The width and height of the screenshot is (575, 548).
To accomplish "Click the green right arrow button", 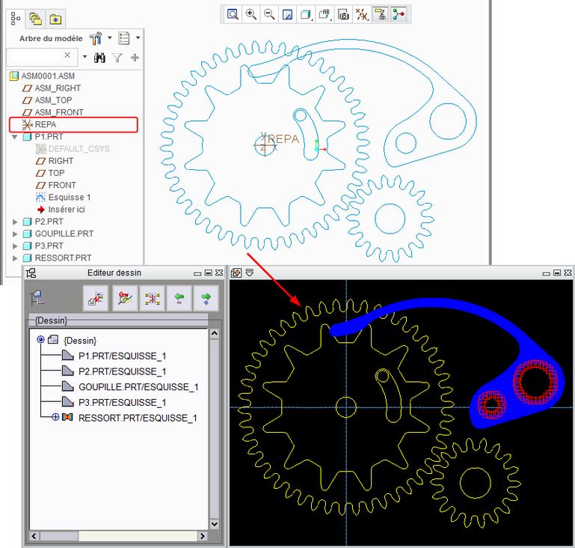I will (206, 298).
